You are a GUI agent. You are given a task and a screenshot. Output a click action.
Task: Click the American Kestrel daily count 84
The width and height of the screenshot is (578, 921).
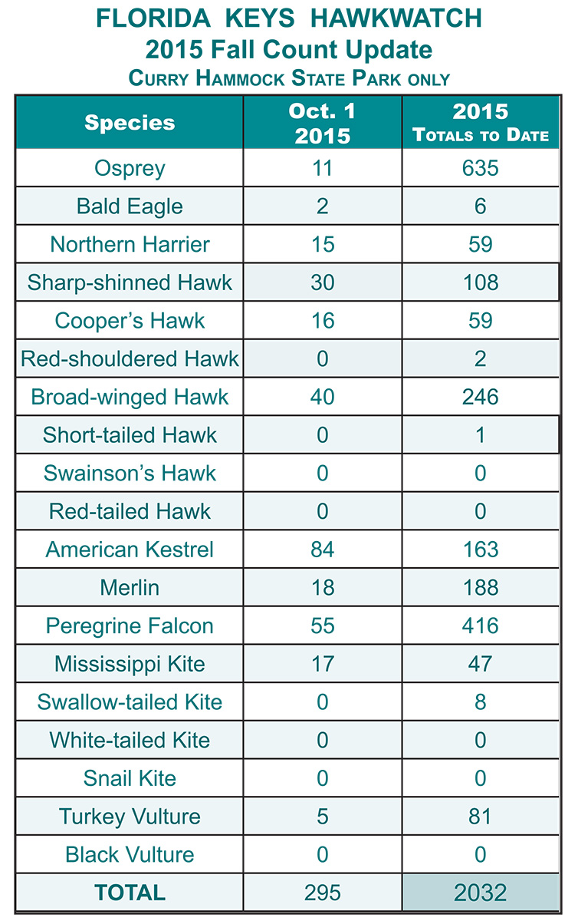322,550
